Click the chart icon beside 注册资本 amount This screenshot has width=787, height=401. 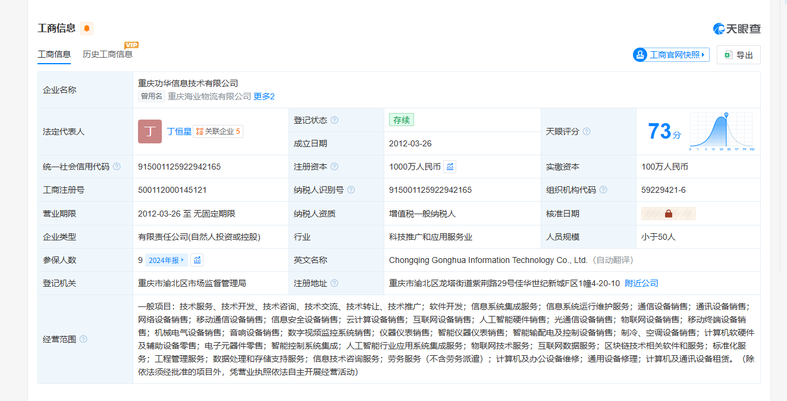click(x=450, y=167)
